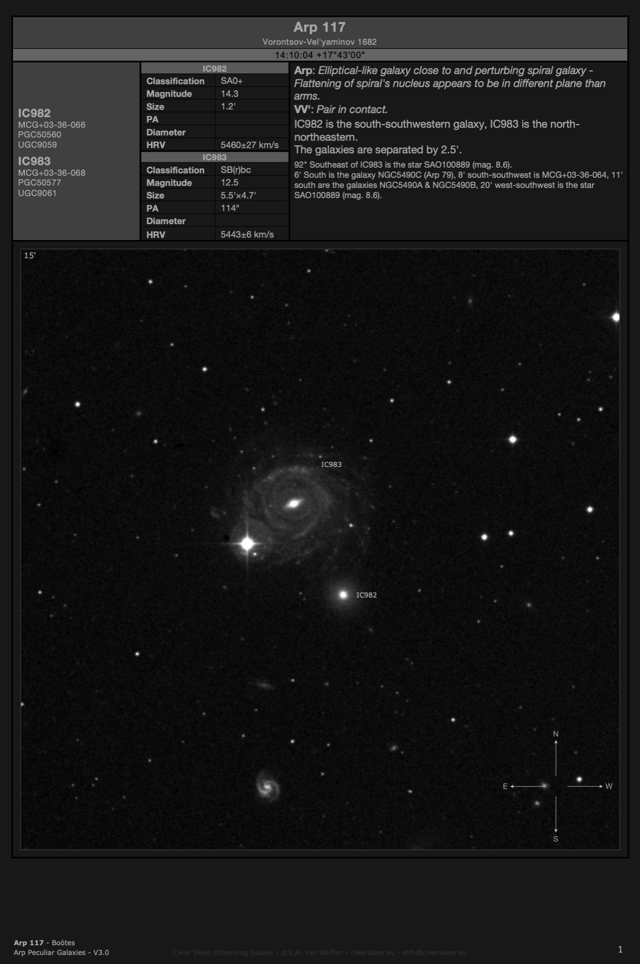This screenshot has height=964, width=640.
Task: Click the "15'" field-size label on the image
Action: (29, 255)
